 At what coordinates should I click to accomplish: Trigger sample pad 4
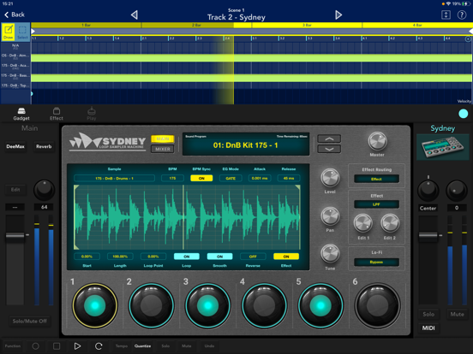[x=264, y=305]
